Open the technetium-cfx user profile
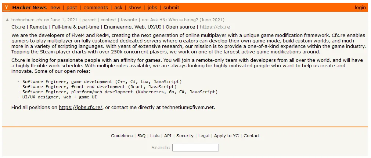 (27, 20)
